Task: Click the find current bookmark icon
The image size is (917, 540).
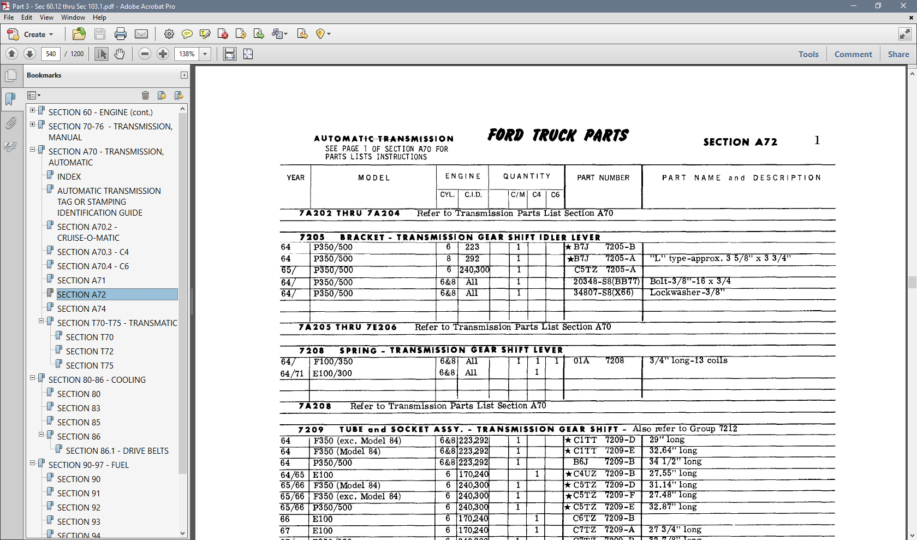Action: pyautogui.click(x=178, y=96)
